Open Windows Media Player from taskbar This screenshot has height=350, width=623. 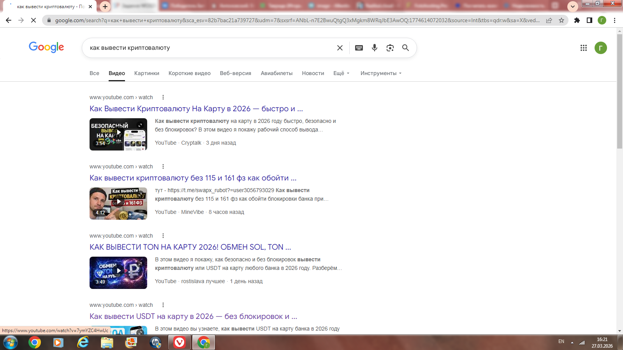pyautogui.click(x=58, y=343)
